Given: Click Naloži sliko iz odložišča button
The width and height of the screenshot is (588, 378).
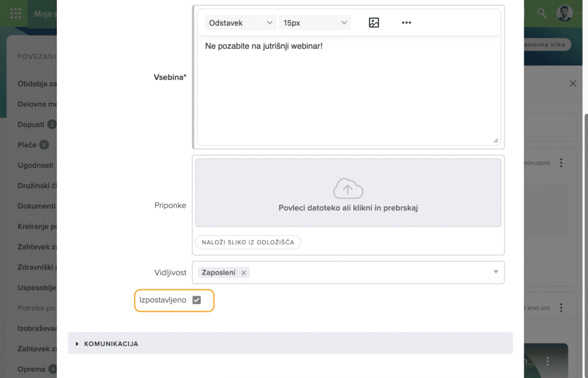Looking at the screenshot, I should pos(248,242).
